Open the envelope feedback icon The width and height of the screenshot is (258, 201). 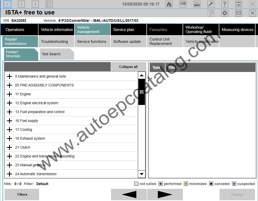[239, 13]
